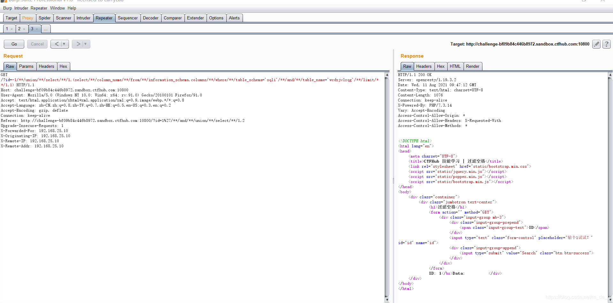
Task: Show the request Hex view
Action: click(64, 66)
